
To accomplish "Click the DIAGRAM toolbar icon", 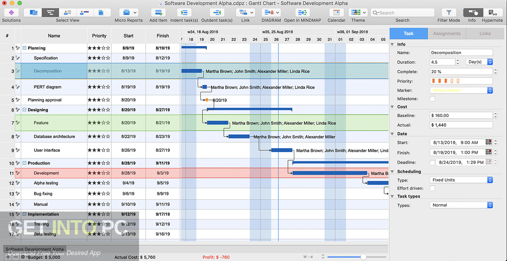I will click(x=271, y=13).
